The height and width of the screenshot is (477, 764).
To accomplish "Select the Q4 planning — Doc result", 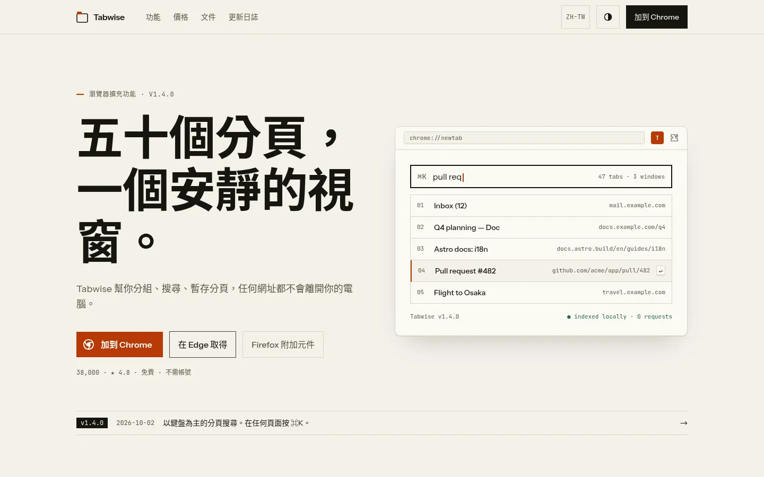I will coord(541,227).
